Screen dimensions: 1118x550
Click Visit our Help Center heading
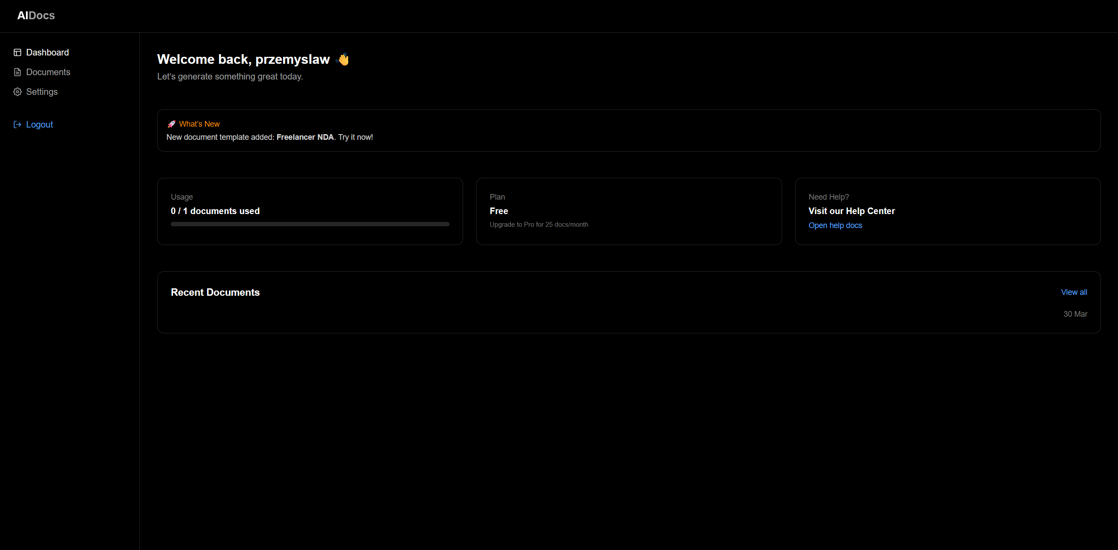pos(851,211)
